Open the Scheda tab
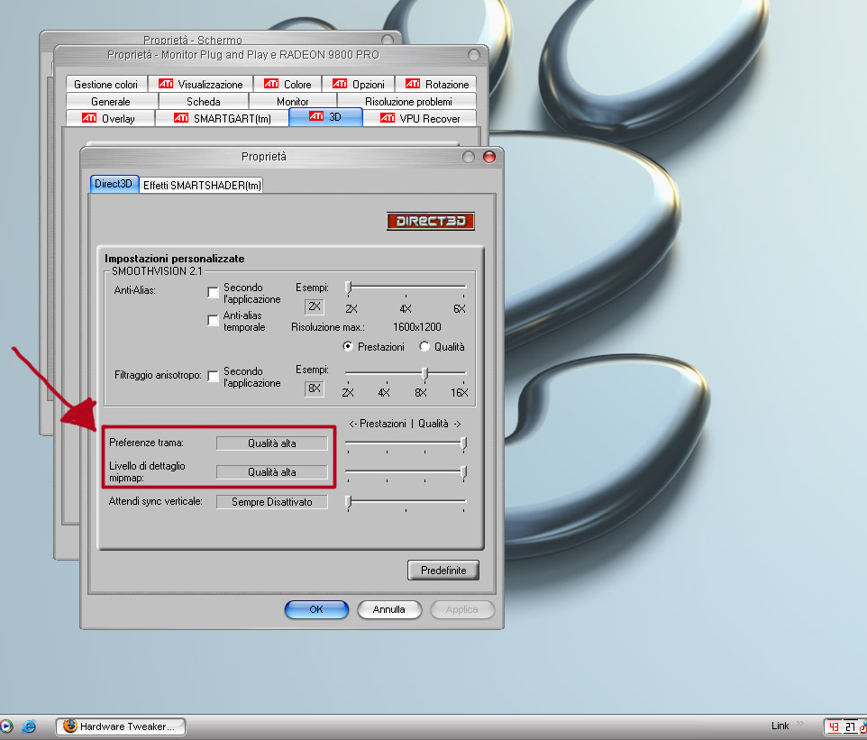Image resolution: width=867 pixels, height=740 pixels. click(x=204, y=101)
